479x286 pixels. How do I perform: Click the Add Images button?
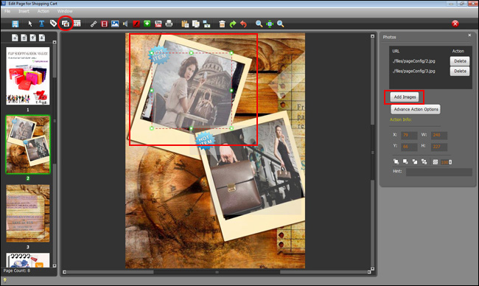405,97
